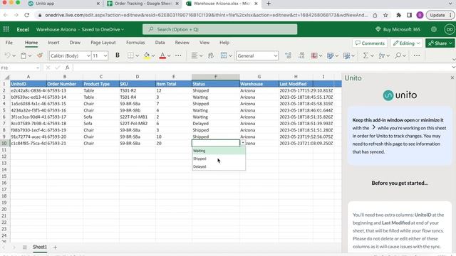Choose Waiting from status list

point(219,151)
